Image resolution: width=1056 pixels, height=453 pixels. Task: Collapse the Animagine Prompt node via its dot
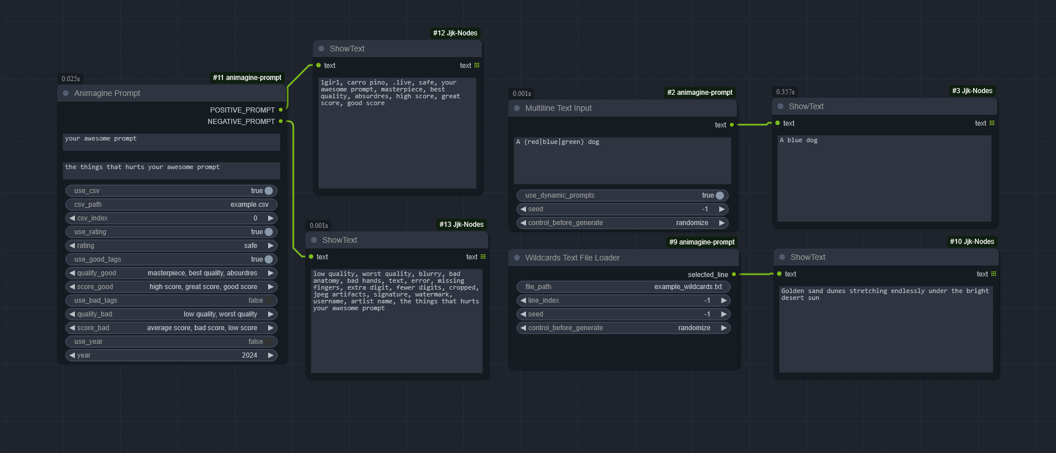point(66,93)
